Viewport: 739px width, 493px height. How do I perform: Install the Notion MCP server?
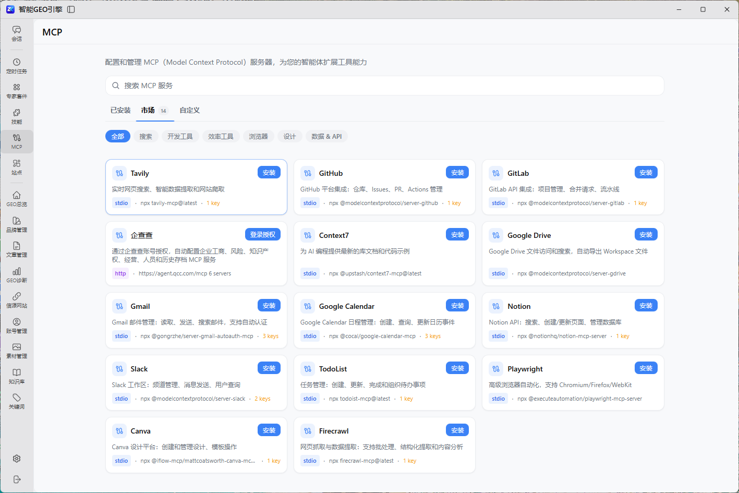click(646, 306)
